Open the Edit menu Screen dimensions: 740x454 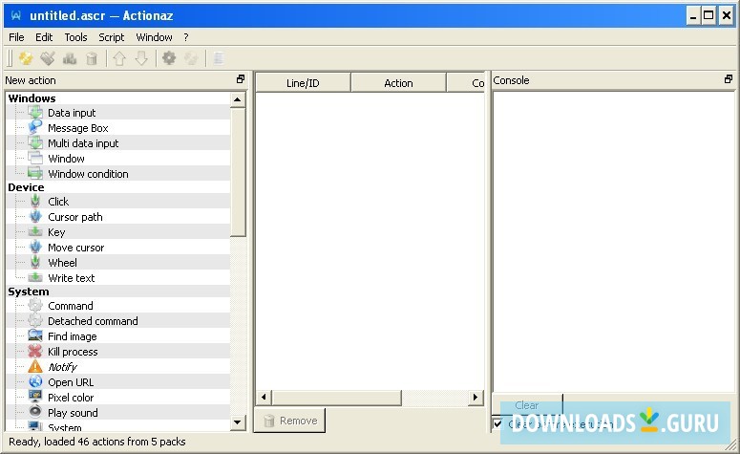(x=44, y=37)
